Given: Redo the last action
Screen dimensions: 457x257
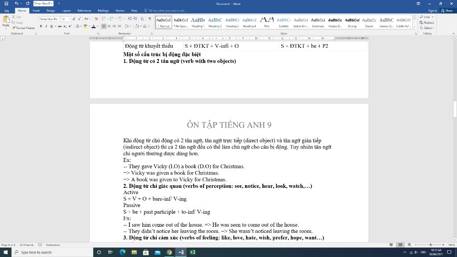Looking at the screenshot, I should tap(28, 4).
